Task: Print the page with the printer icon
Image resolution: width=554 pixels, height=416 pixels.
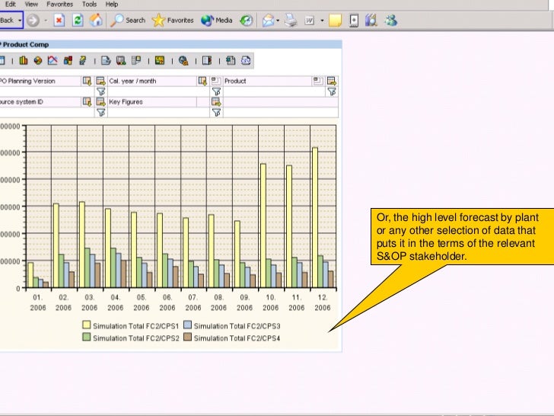Action: (291, 20)
